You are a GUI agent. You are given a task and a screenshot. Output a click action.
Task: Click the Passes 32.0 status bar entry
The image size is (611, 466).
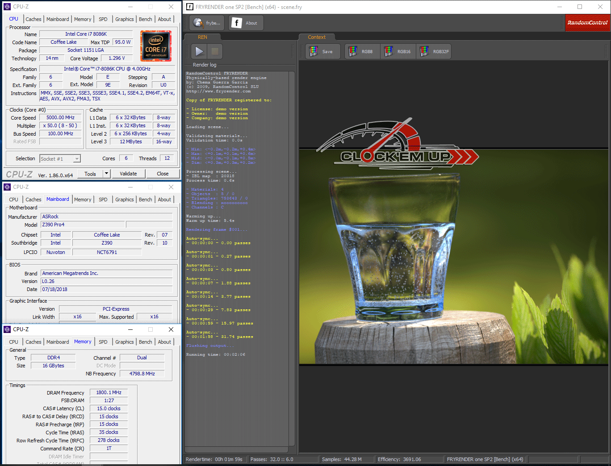(284, 459)
